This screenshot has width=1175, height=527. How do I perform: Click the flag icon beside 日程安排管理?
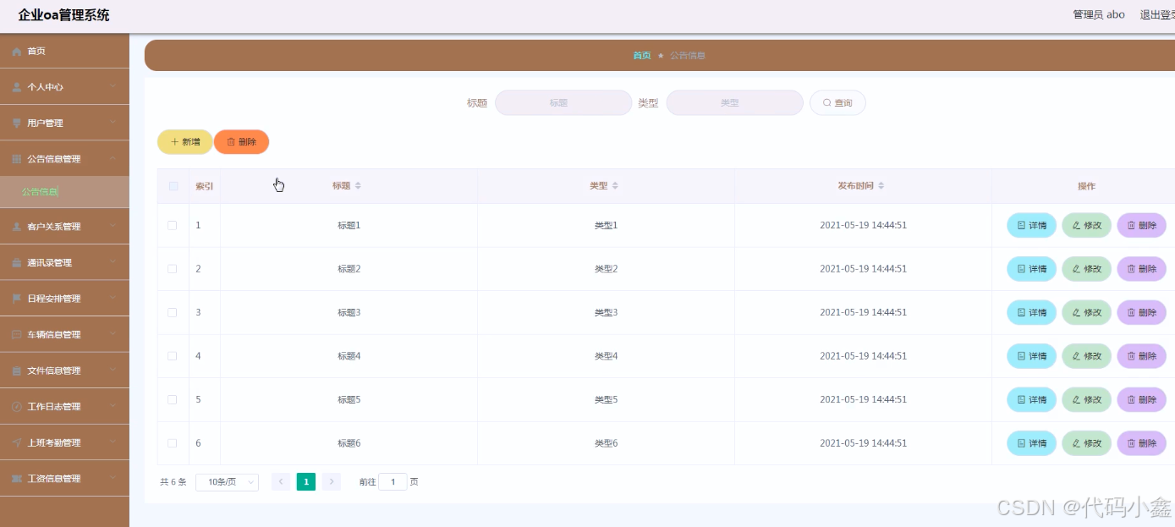click(x=17, y=299)
